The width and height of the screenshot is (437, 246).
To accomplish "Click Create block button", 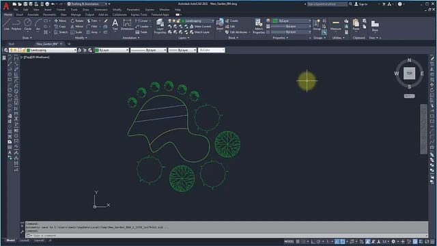I will [231, 21].
